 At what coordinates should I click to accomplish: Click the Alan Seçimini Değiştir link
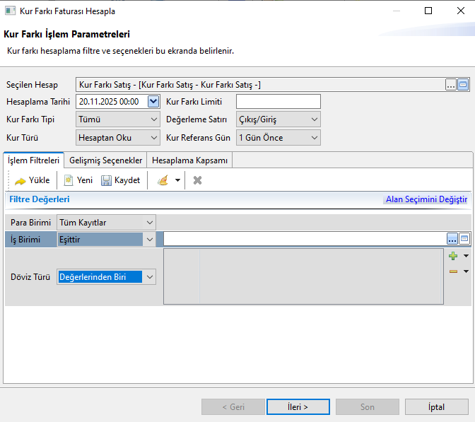(x=426, y=199)
